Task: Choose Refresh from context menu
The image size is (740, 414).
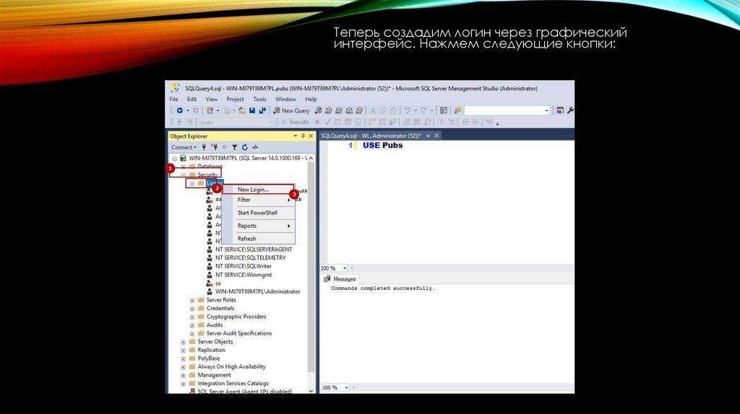Action: pos(259,239)
